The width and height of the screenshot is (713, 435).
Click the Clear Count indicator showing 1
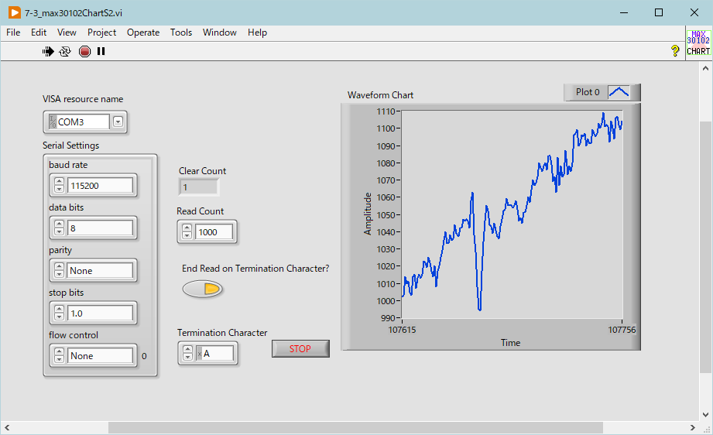199,187
